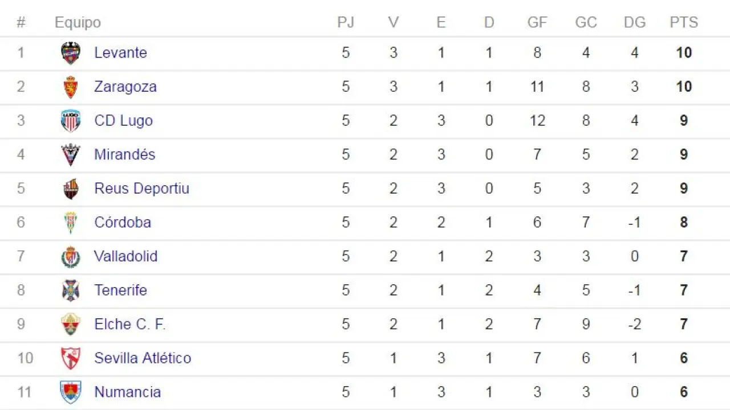730x410 pixels.
Task: Select the Sevilla Atlético team name
Action: [x=143, y=358]
